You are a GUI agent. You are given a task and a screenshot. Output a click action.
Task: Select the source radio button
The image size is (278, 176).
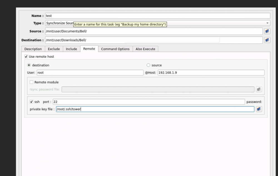pos(148,65)
